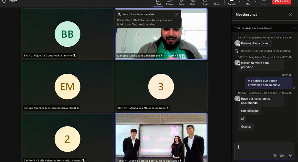Expand the Mic options arrow
Screen dimensions: 298x162
(255, 1)
